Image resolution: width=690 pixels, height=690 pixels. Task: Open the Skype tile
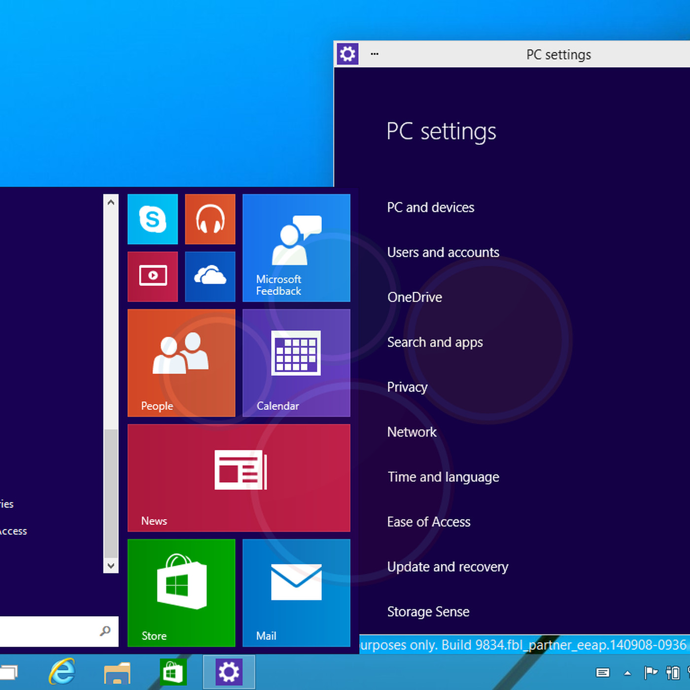[152, 219]
